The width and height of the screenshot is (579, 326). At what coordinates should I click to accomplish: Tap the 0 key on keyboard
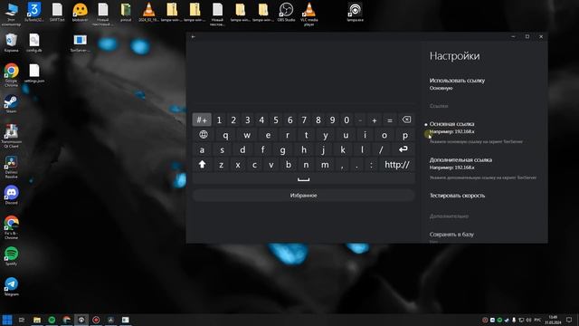[x=346, y=120]
